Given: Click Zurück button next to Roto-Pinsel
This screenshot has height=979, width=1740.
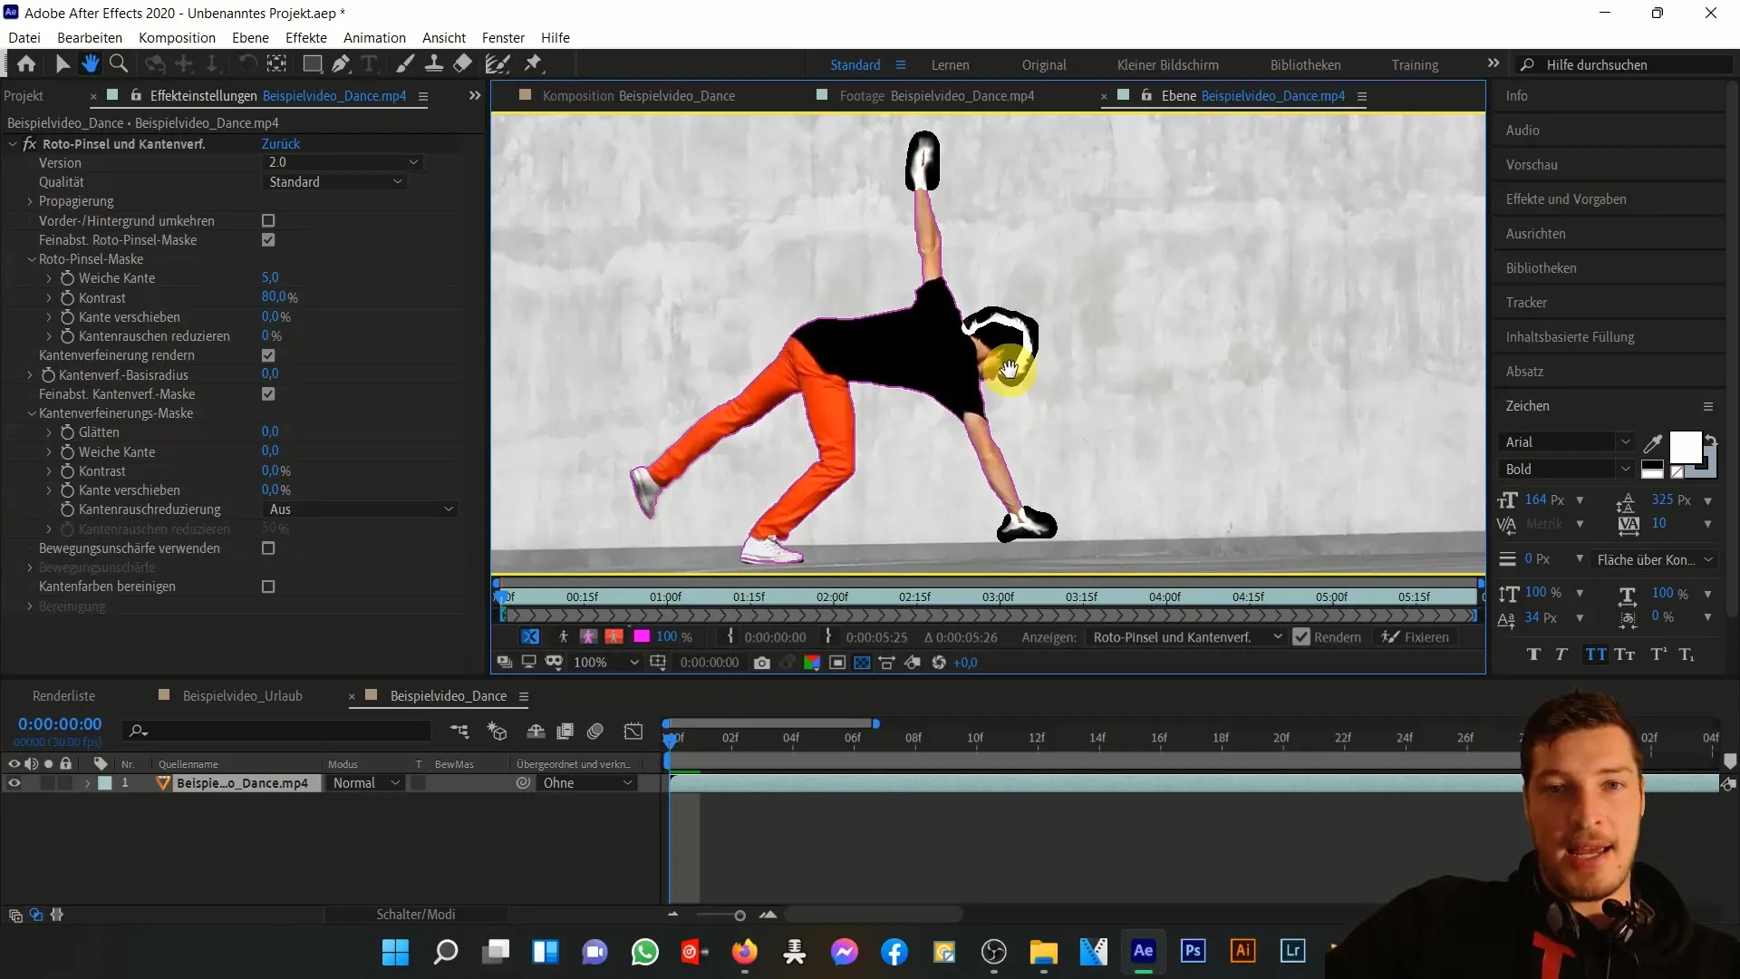Looking at the screenshot, I should 280,142.
